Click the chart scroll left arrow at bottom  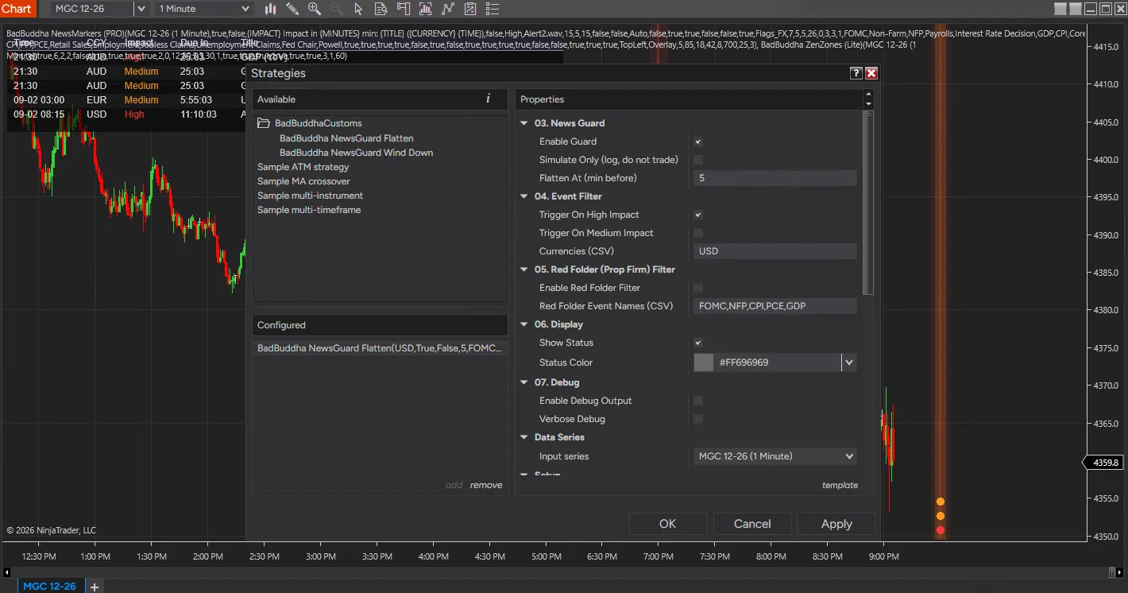tap(6, 572)
